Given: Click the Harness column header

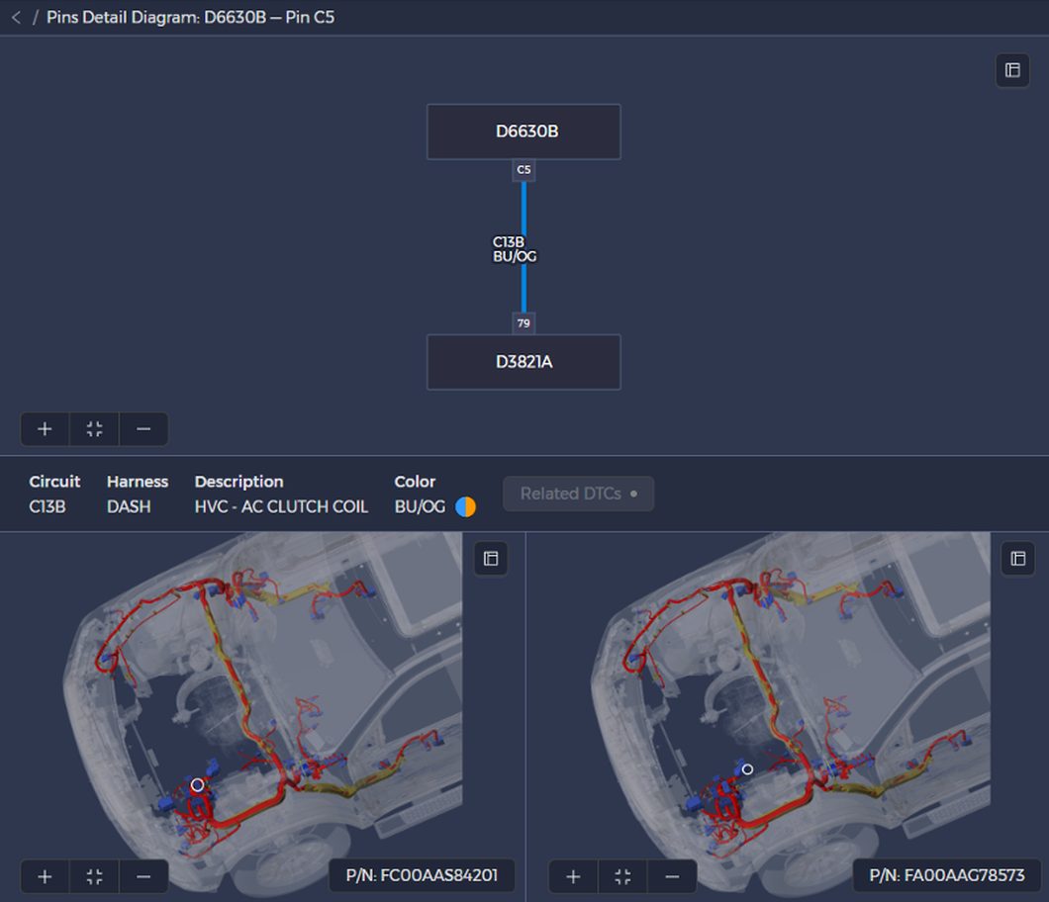Looking at the screenshot, I should point(138,482).
